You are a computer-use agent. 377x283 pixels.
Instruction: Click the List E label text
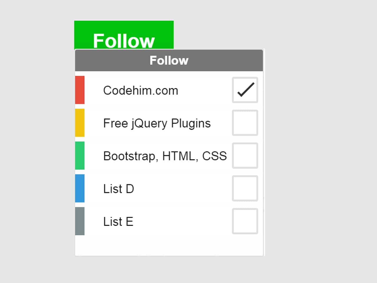click(118, 221)
